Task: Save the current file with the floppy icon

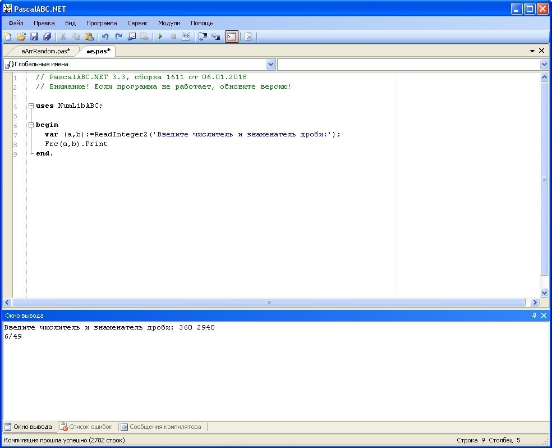Action: [x=34, y=37]
